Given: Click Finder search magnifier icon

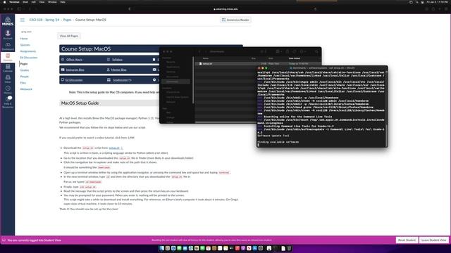Looking at the screenshot, I should pos(316,51).
